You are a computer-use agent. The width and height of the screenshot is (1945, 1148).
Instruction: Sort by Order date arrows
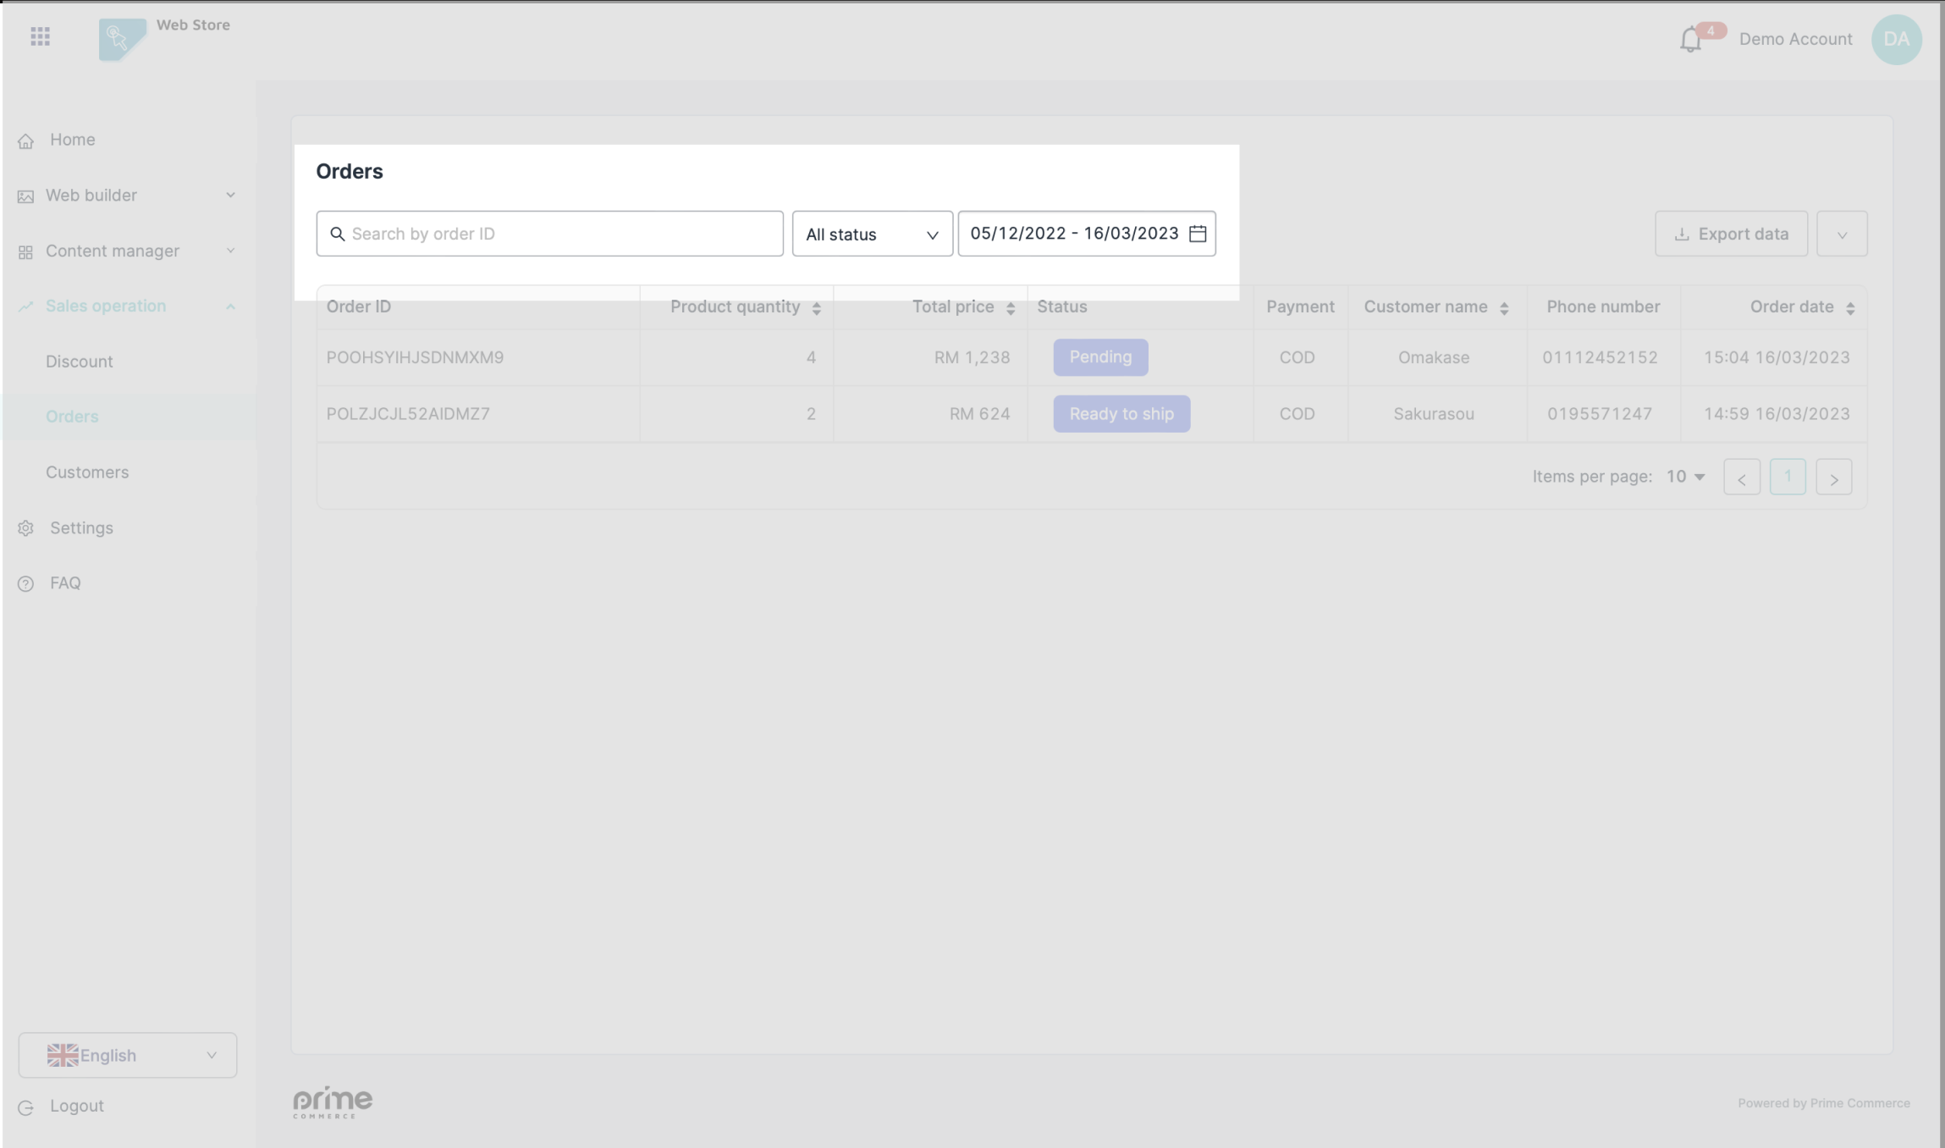coord(1849,308)
